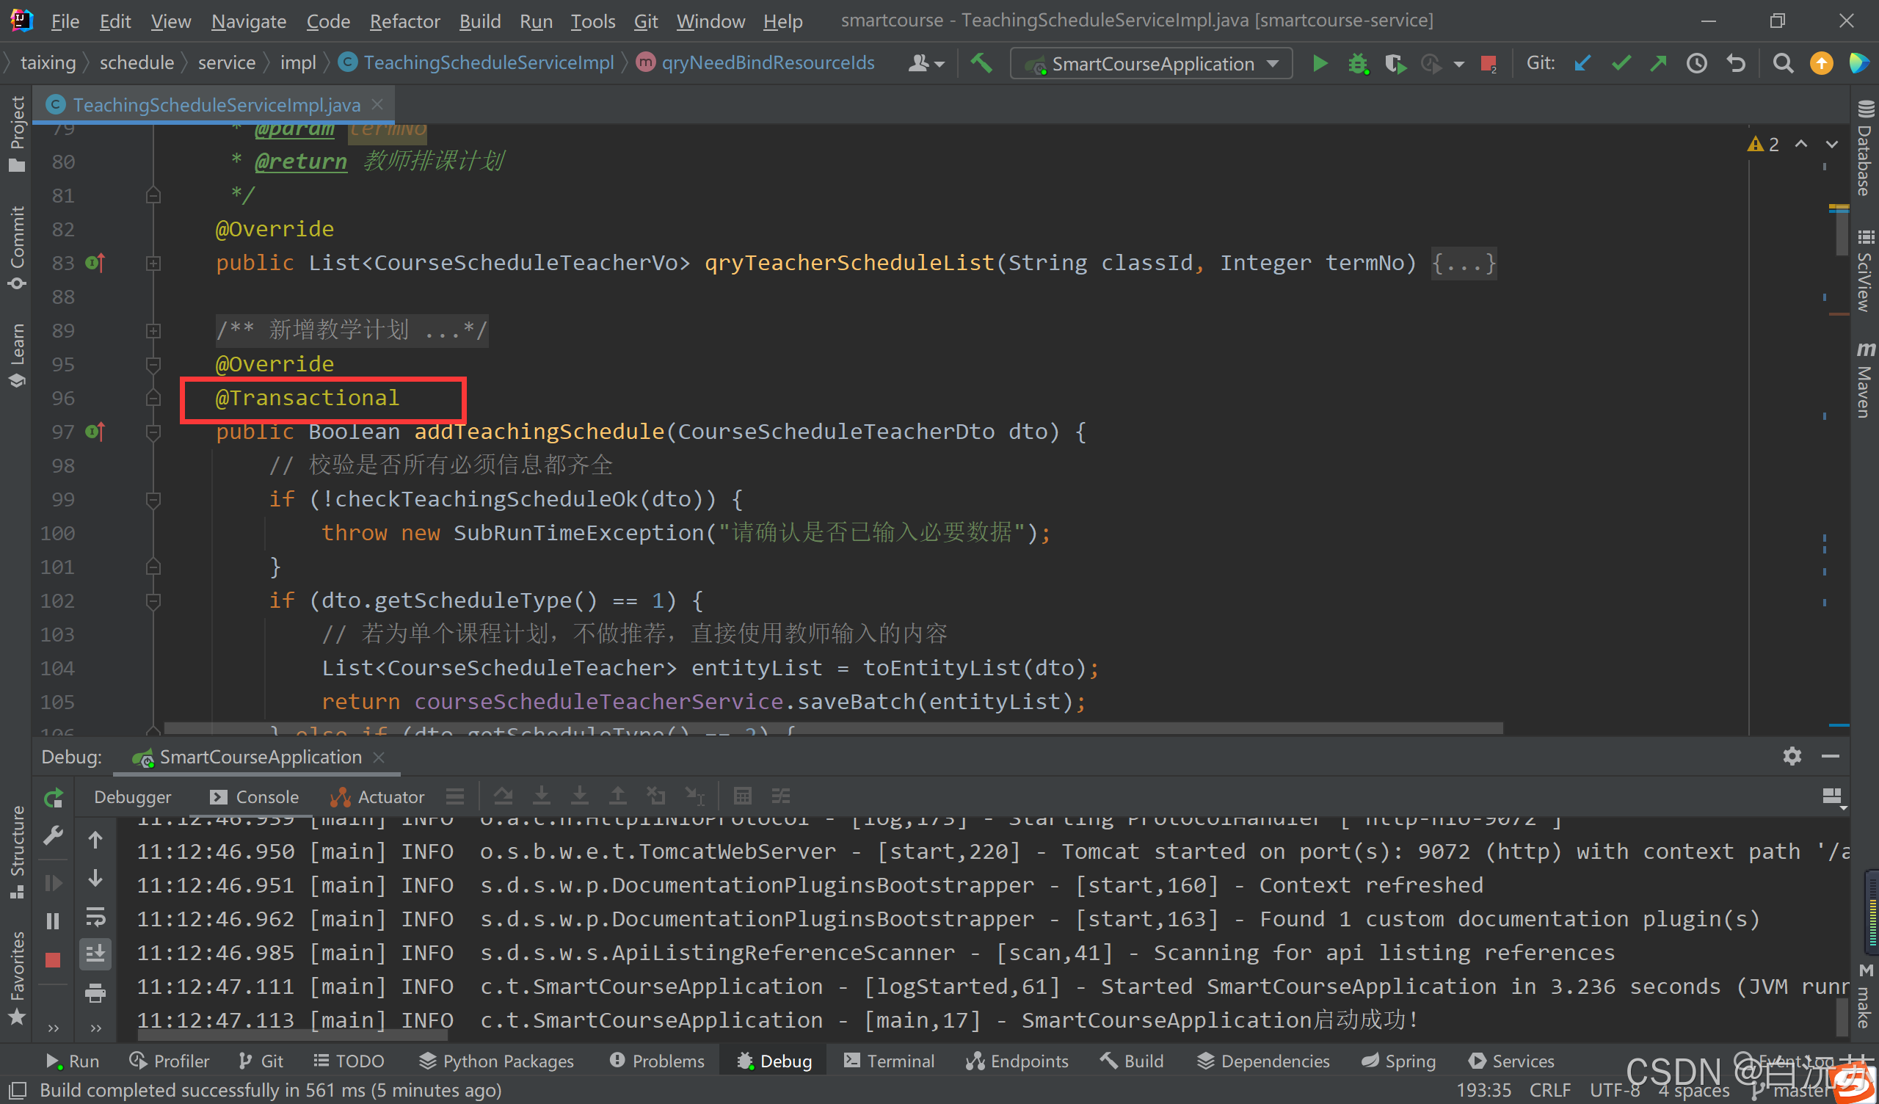Click the Rerun SmartCourseApplication icon in Debug panel
The height and width of the screenshot is (1104, 1879).
pyautogui.click(x=53, y=798)
